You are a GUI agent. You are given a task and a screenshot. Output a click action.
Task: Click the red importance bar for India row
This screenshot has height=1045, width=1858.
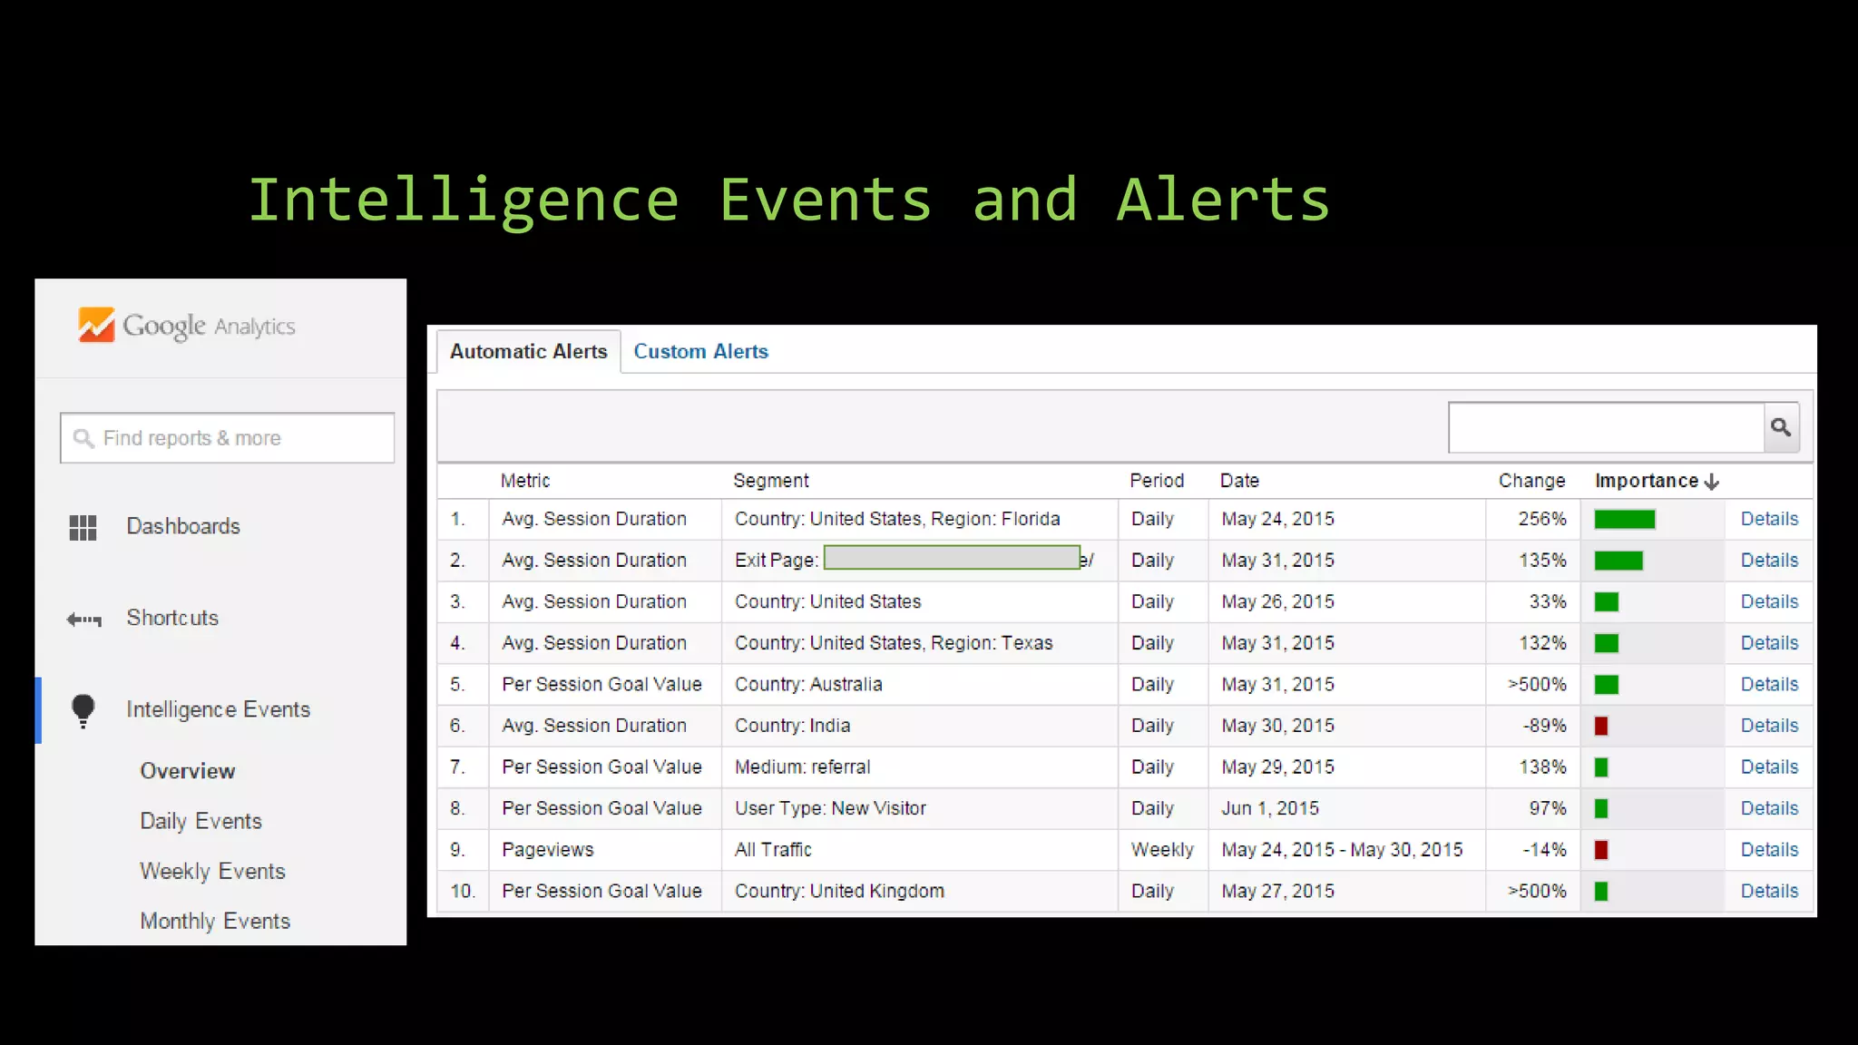coord(1601,726)
